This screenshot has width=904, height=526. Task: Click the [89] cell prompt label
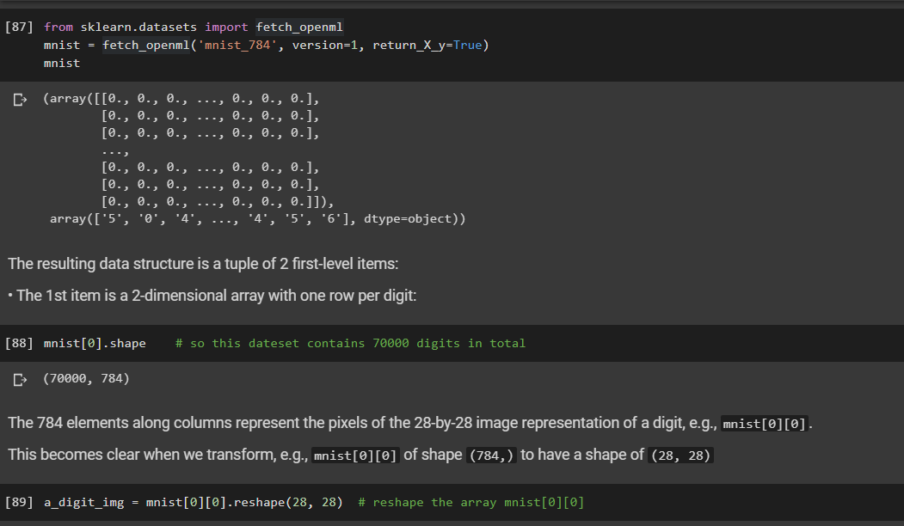point(18,501)
